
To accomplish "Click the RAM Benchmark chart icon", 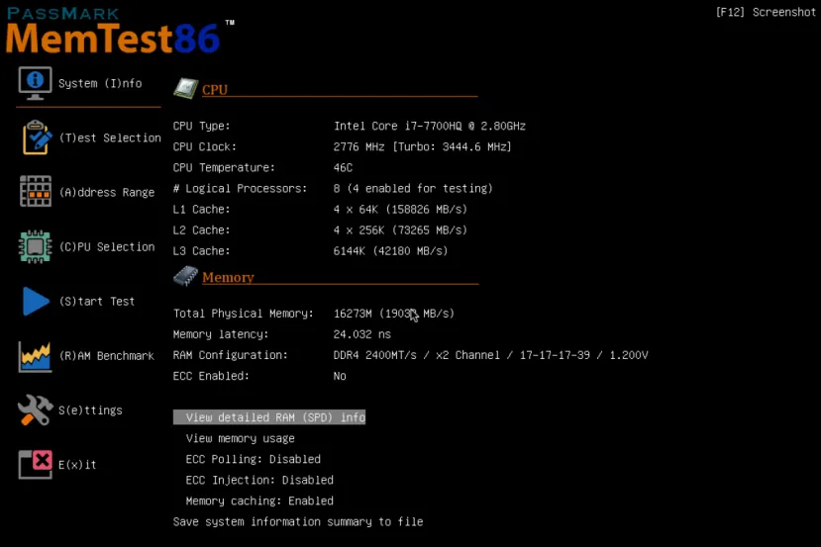I will 35,357.
